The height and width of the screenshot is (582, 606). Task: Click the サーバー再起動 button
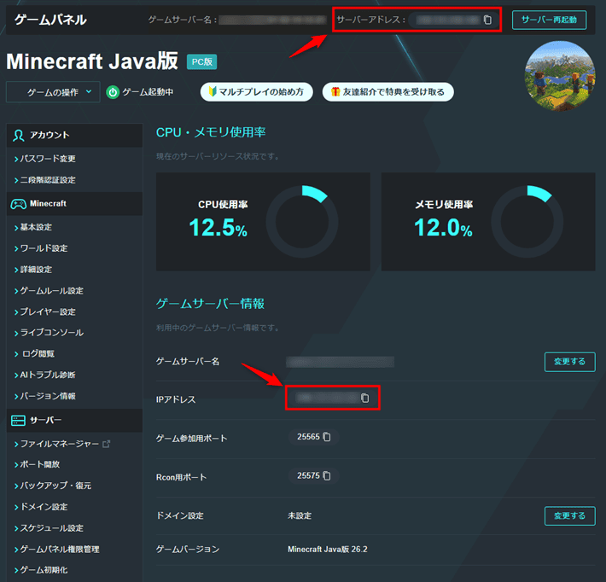pyautogui.click(x=549, y=20)
